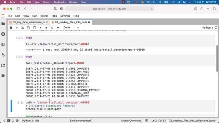Close the 05_key_data_warehouse tab

click(47, 22)
